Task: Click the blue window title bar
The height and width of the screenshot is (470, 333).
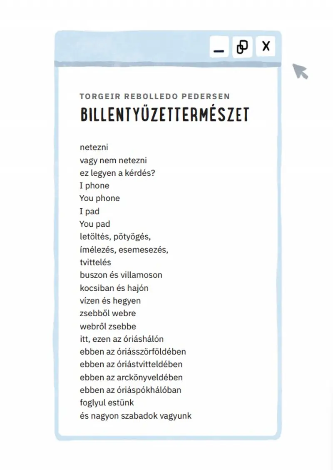Action: pyautogui.click(x=133, y=47)
